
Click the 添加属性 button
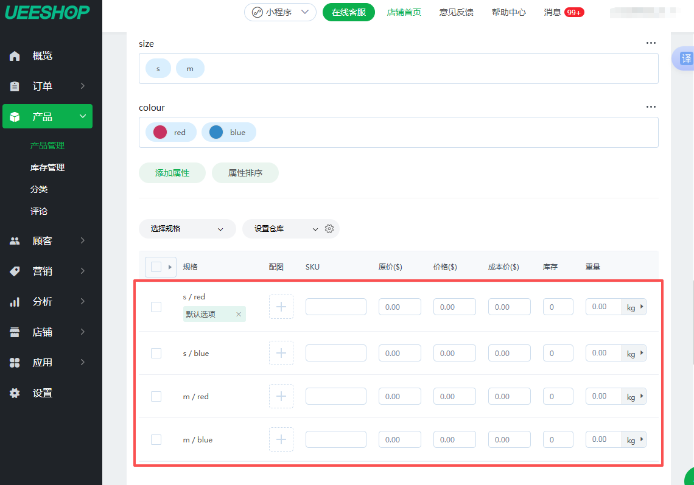point(172,173)
